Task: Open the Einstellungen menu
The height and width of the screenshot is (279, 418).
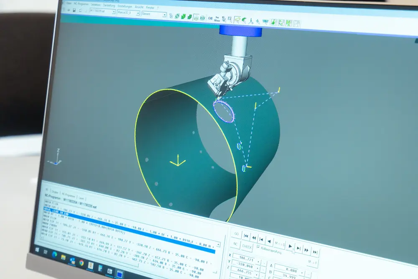Action: click(125, 6)
